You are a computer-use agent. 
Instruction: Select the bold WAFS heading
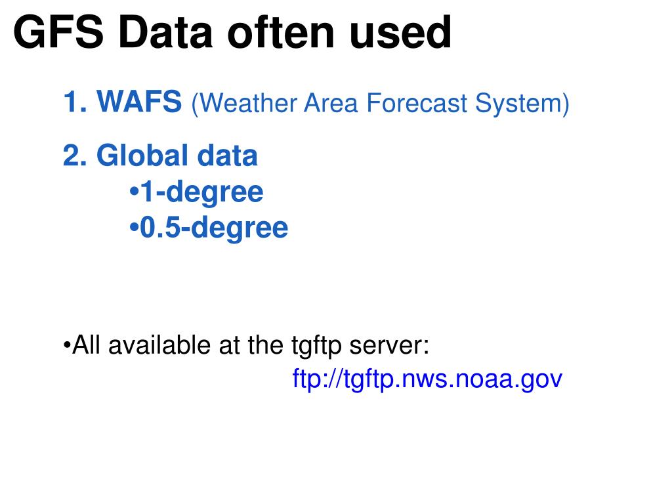[139, 102]
